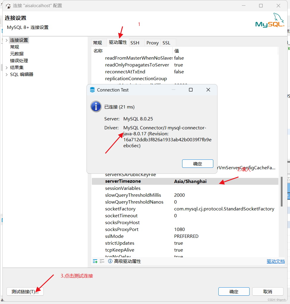Add a new driver property

(x=94, y=261)
